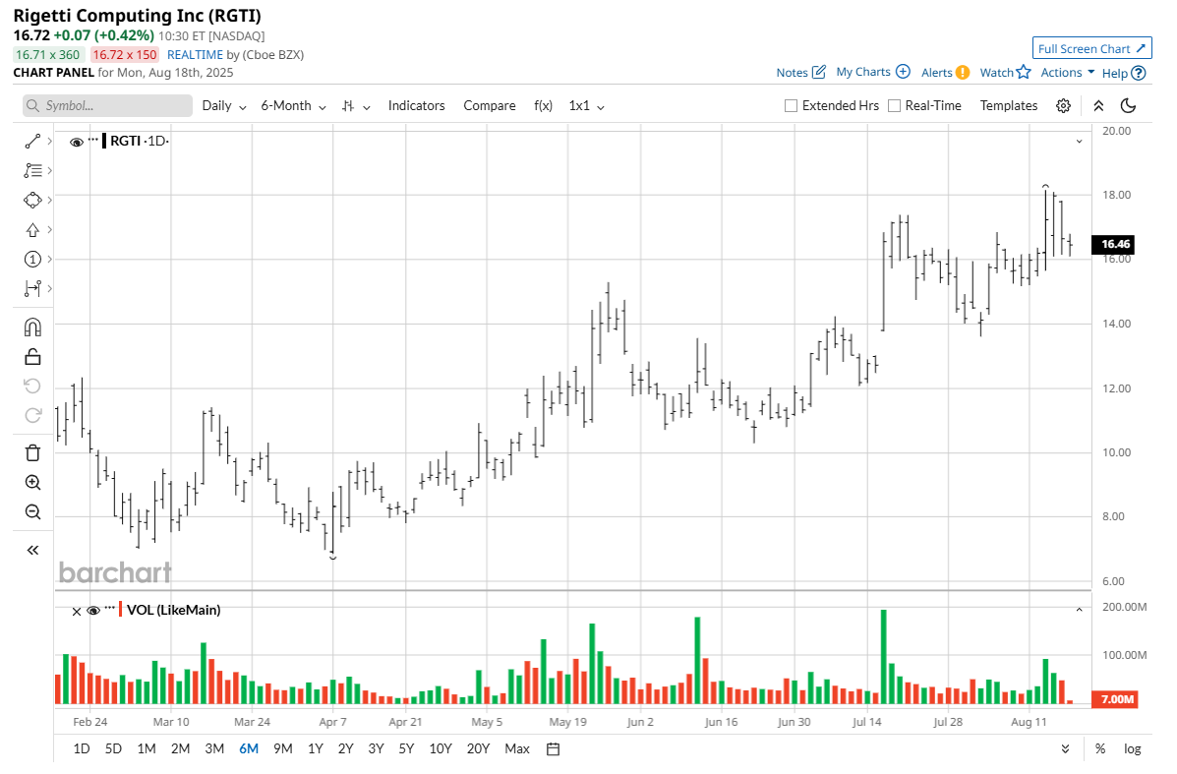Expand the VOL pane chevron

(x=1079, y=610)
